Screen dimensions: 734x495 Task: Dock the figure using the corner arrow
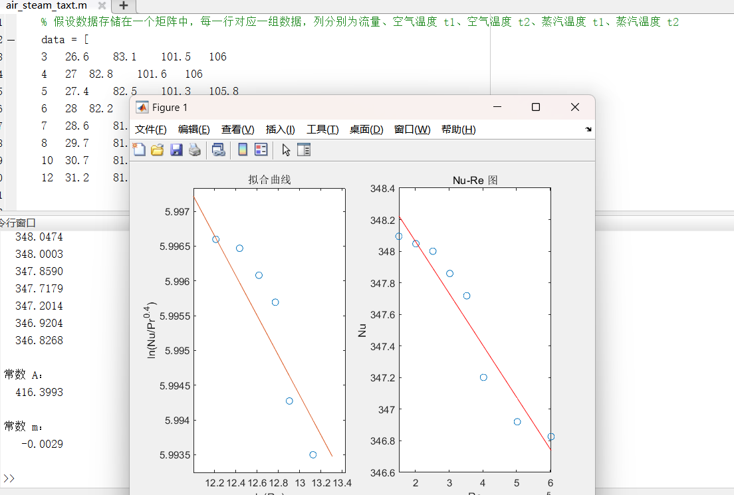click(x=588, y=130)
